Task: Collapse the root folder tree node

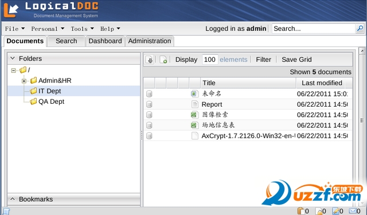Action: (x=14, y=70)
